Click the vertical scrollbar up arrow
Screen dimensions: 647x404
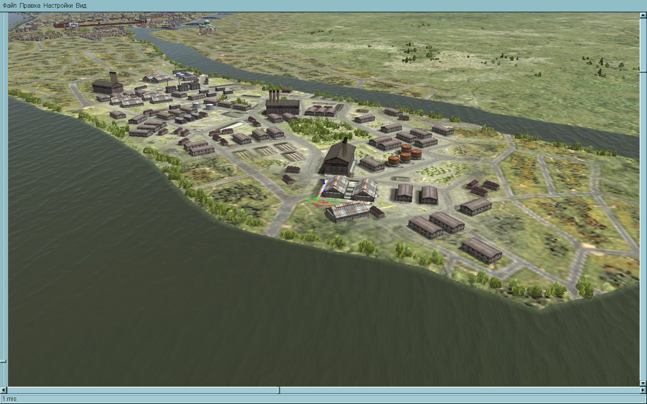[x=643, y=15]
